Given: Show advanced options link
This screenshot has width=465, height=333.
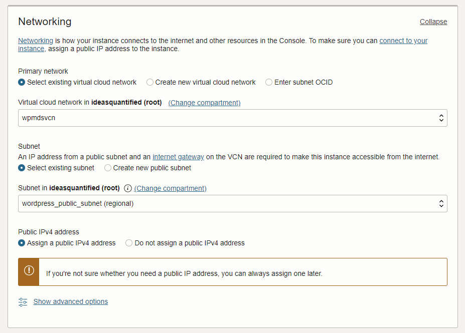Looking at the screenshot, I should pos(71,301).
